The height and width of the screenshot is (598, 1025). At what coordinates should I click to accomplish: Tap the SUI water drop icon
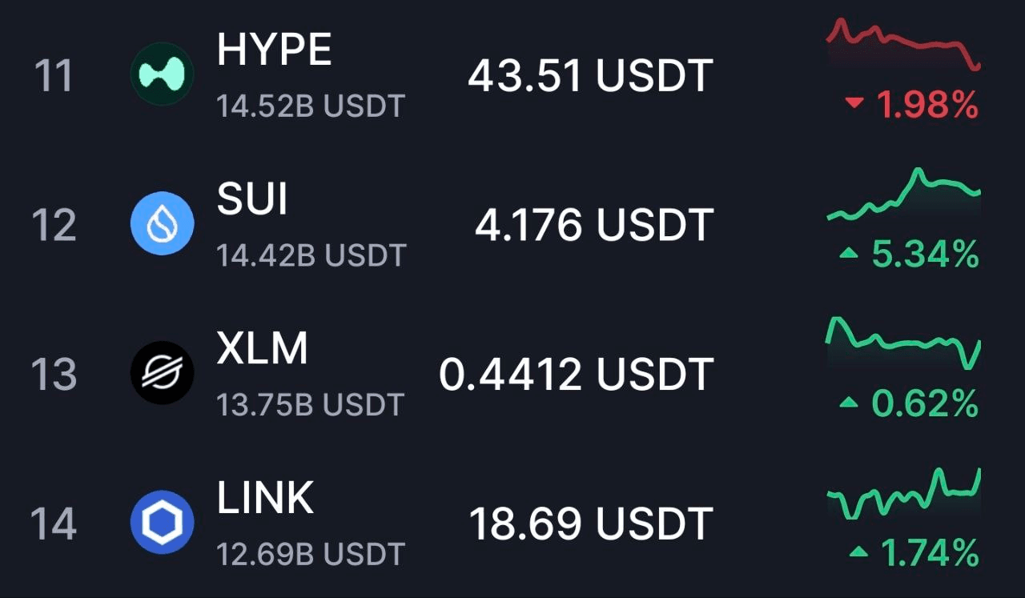click(163, 223)
